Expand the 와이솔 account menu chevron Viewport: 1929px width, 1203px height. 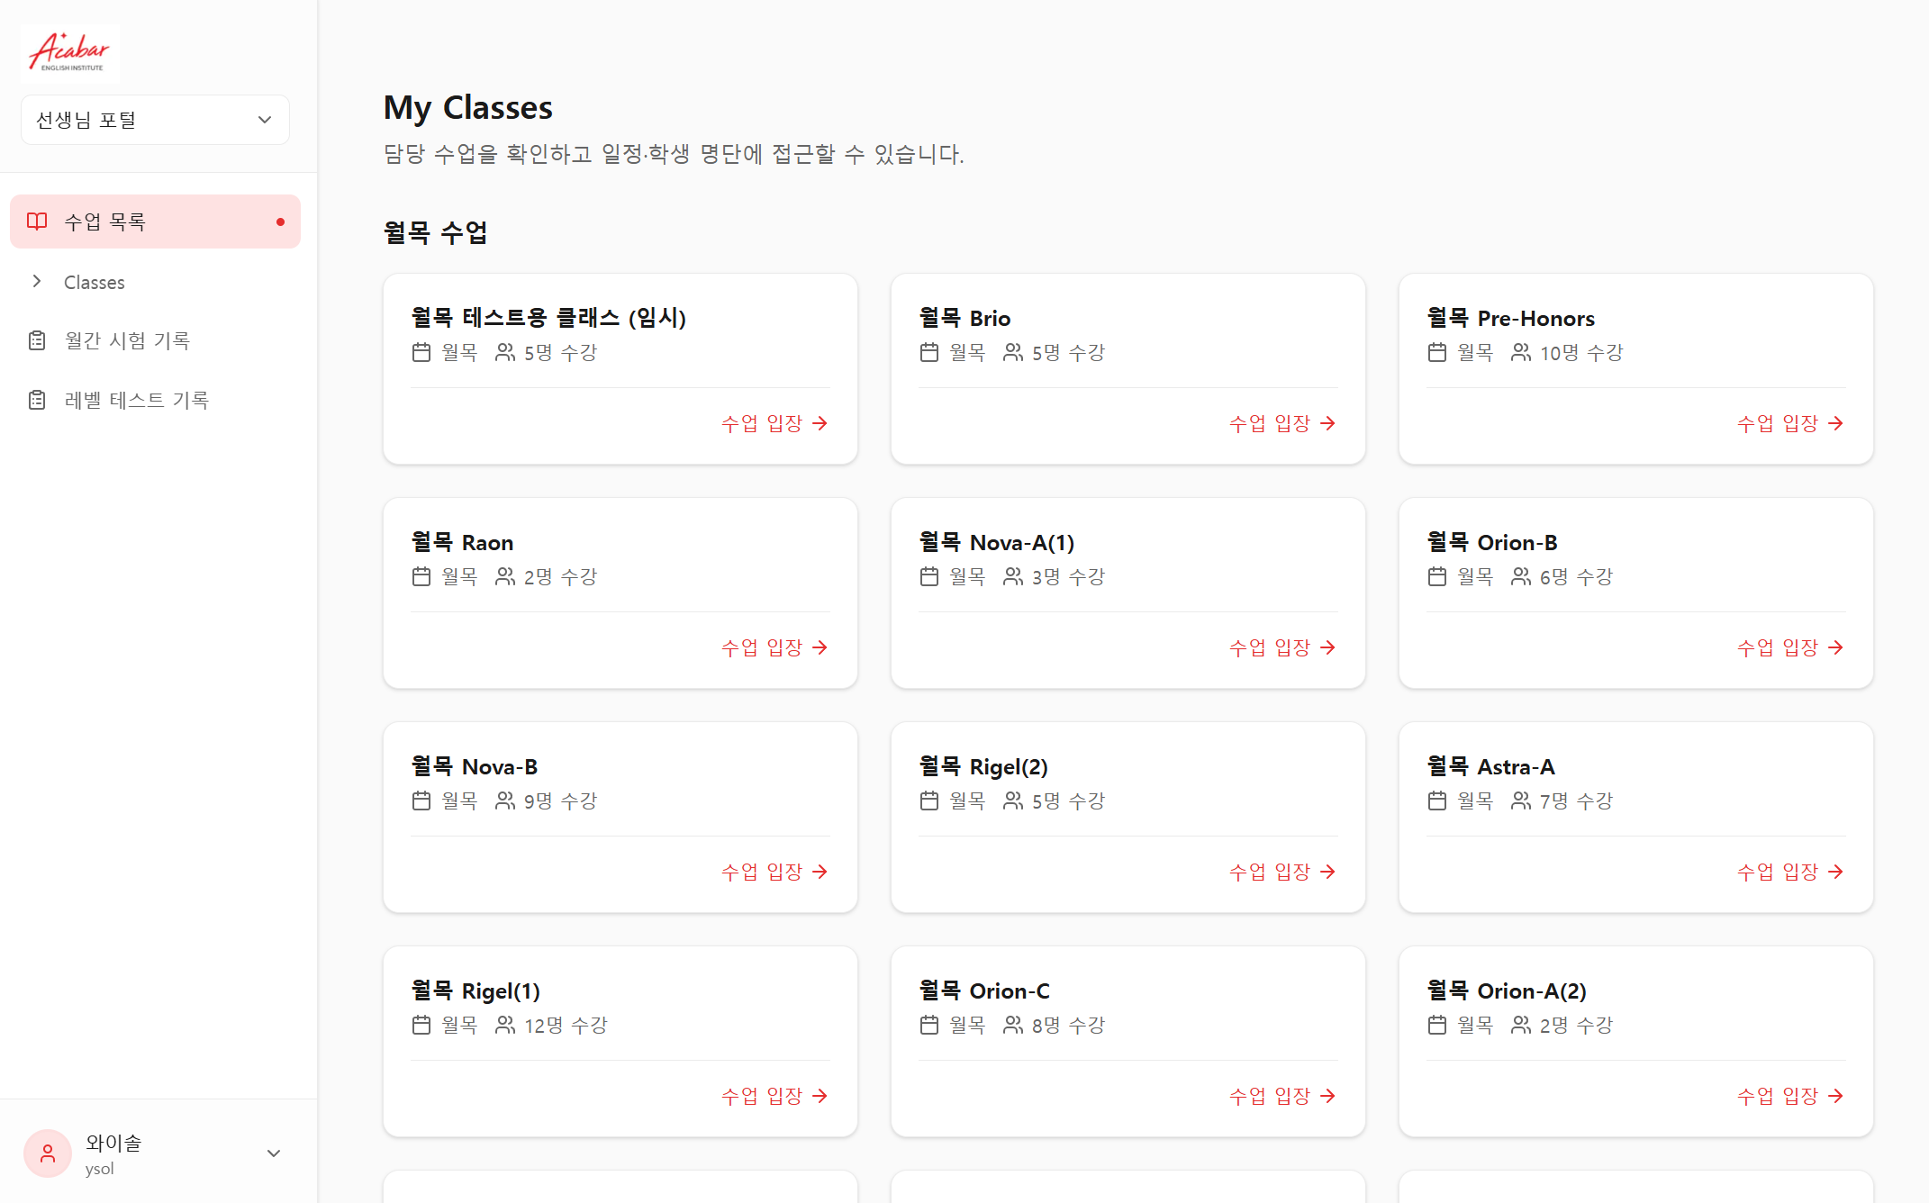click(274, 1153)
